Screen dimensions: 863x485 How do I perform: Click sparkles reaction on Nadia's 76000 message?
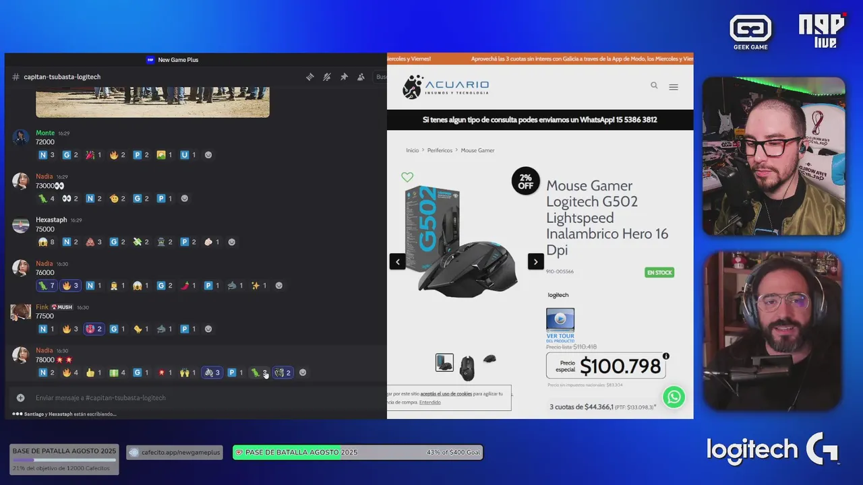(x=259, y=286)
